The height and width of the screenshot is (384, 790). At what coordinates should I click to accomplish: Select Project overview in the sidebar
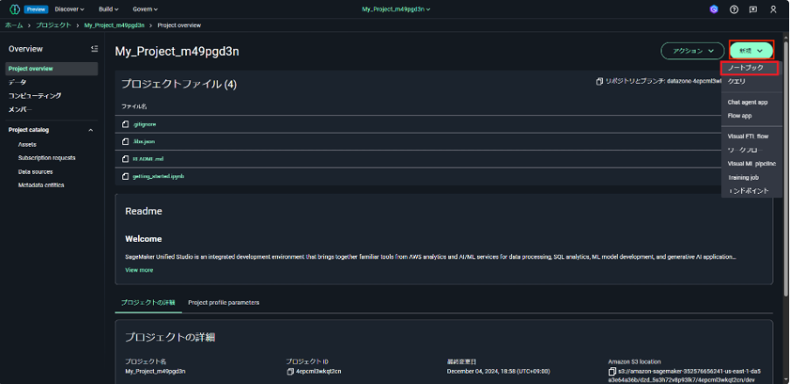(52, 69)
